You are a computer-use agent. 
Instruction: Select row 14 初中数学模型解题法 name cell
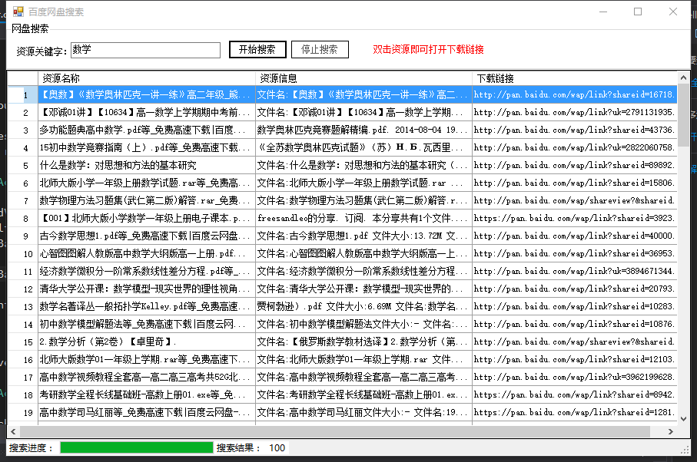pos(147,324)
